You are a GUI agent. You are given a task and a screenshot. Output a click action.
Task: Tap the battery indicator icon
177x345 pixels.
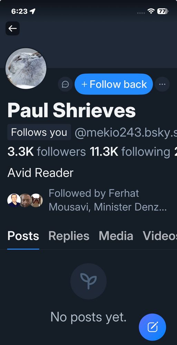coord(163,11)
